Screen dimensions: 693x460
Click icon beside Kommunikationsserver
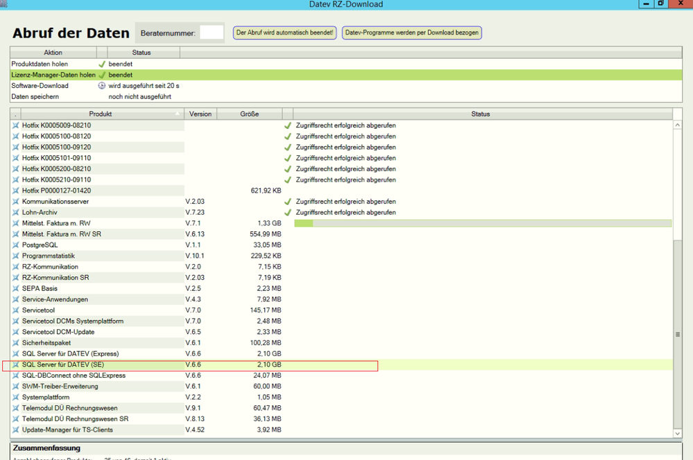pyautogui.click(x=15, y=202)
